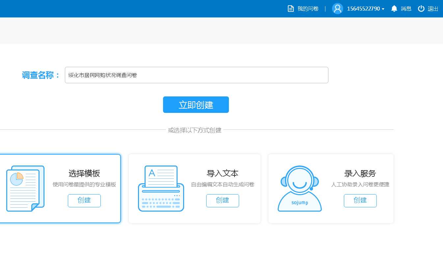Open 我的问卷 link in header
443x258 pixels.
pos(308,9)
